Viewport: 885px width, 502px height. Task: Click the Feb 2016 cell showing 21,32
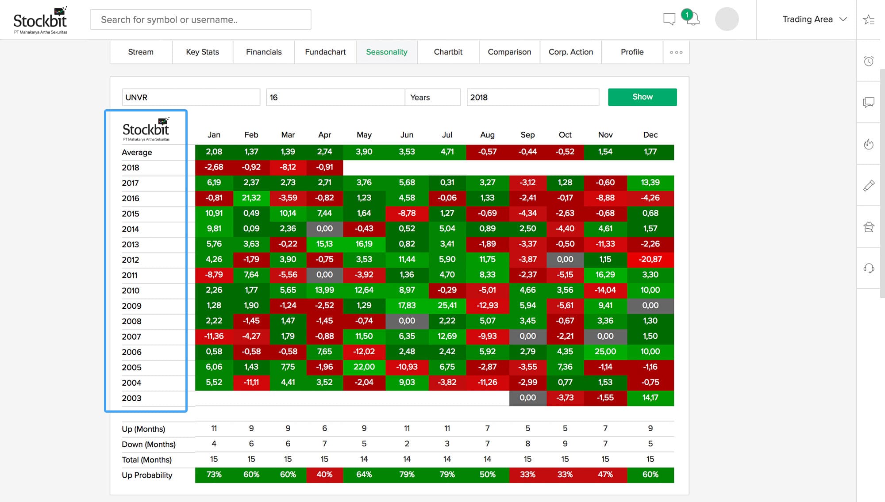point(251,198)
